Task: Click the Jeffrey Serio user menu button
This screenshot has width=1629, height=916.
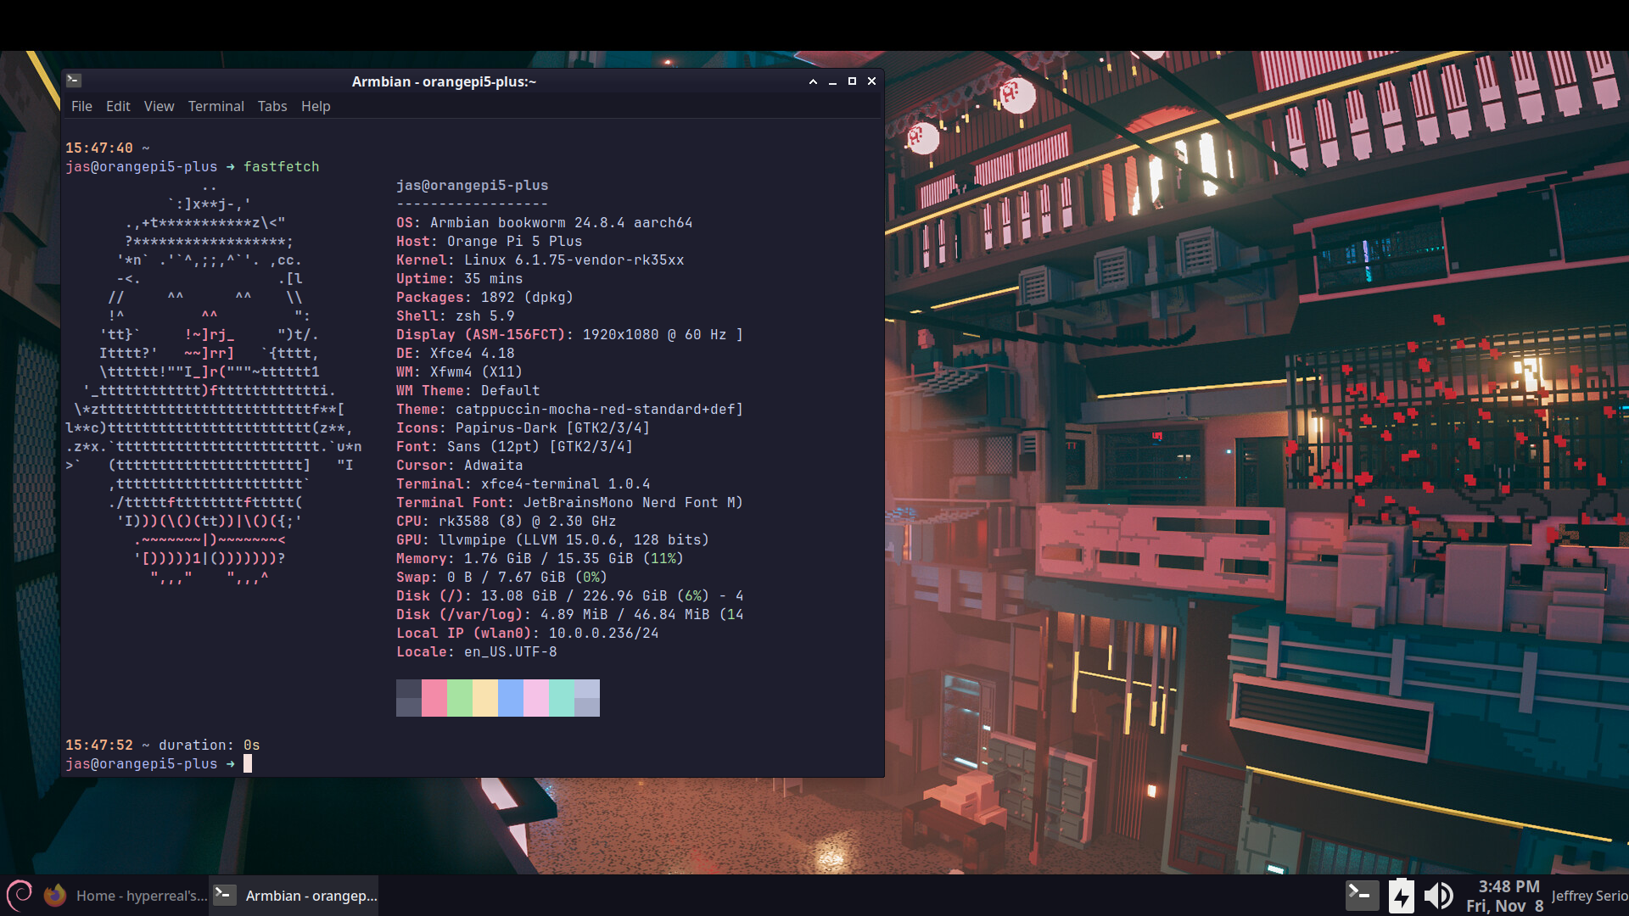Action: coord(1588,896)
